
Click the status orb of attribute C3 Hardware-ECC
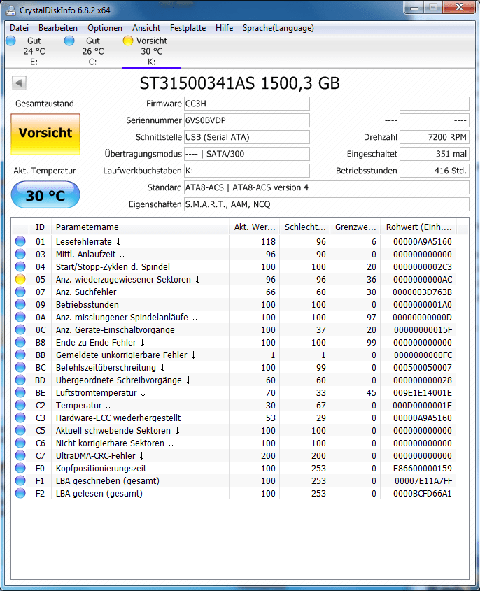pos(20,418)
